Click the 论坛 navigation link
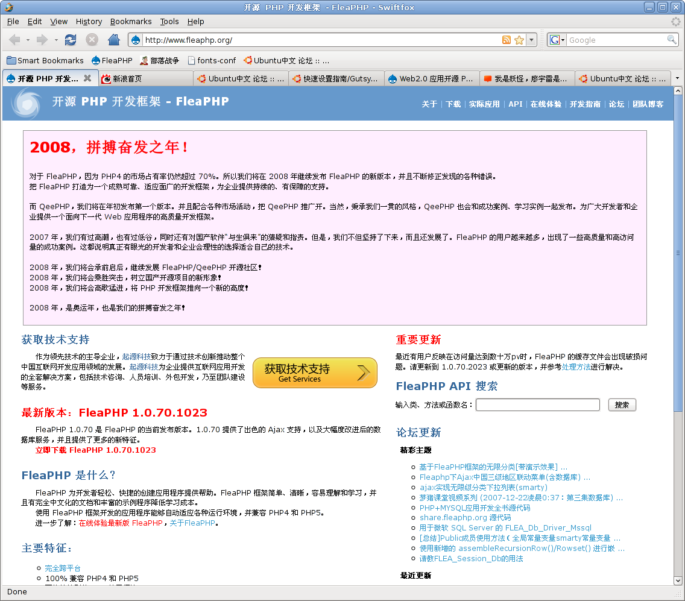Image resolution: width=685 pixels, height=601 pixels. (616, 104)
